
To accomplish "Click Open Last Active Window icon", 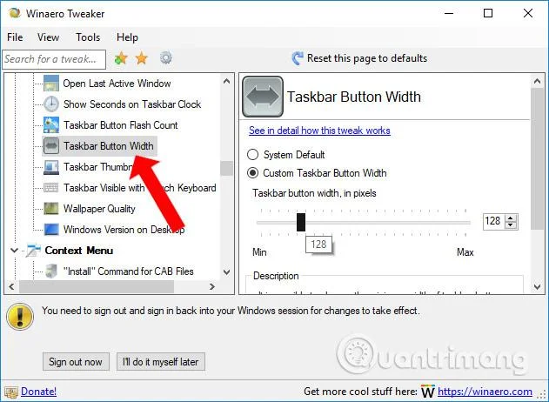I will click(x=51, y=84).
